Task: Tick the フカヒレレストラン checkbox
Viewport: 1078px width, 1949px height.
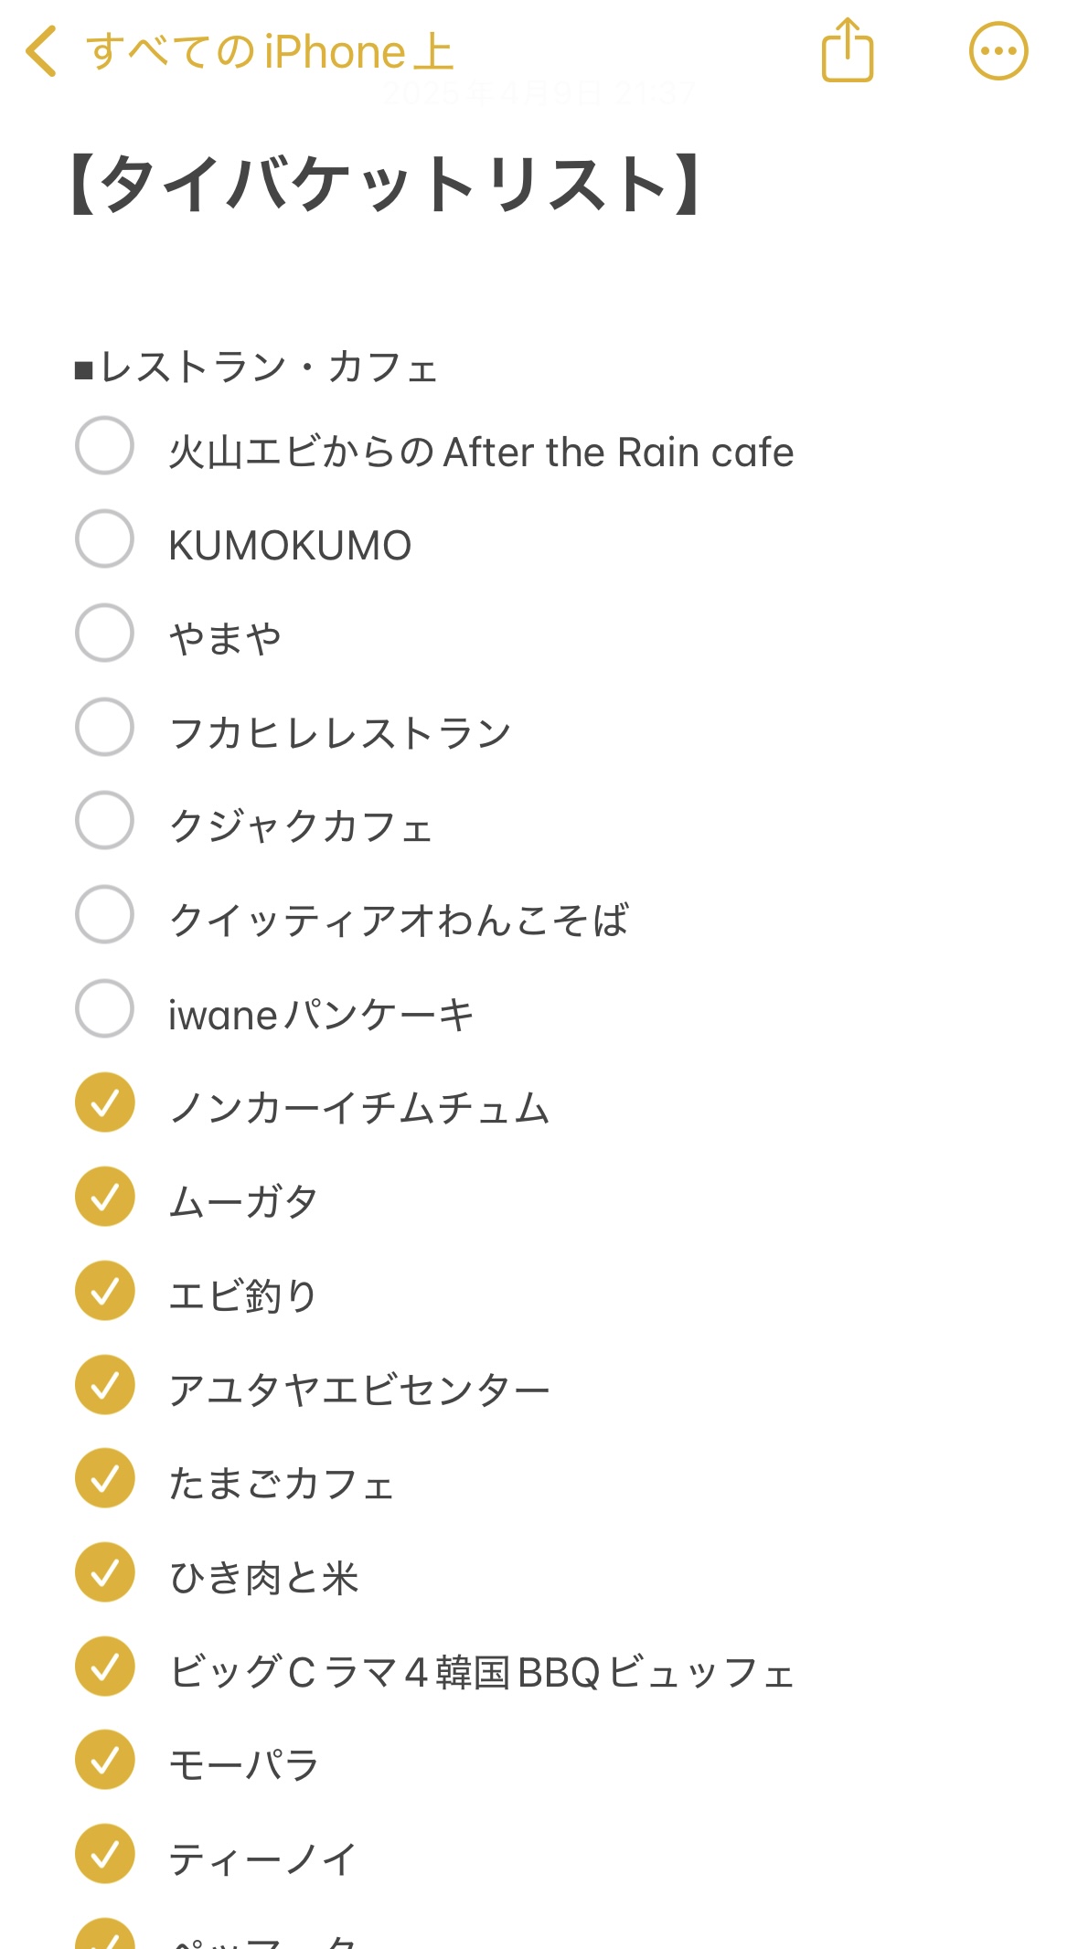Action: pos(105,728)
